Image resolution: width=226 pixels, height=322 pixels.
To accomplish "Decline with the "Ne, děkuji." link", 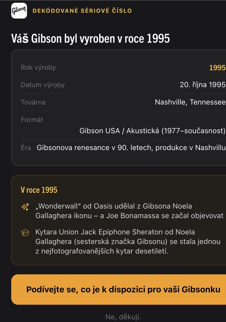I will click(x=123, y=317).
